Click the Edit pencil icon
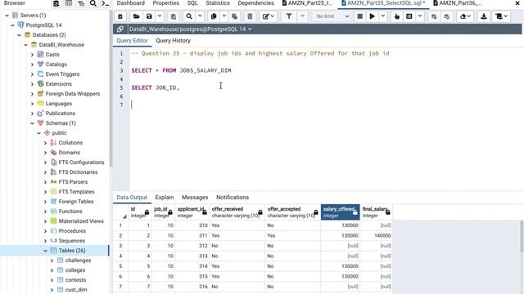Screen dimensions: 524x294 (x=268, y=16)
